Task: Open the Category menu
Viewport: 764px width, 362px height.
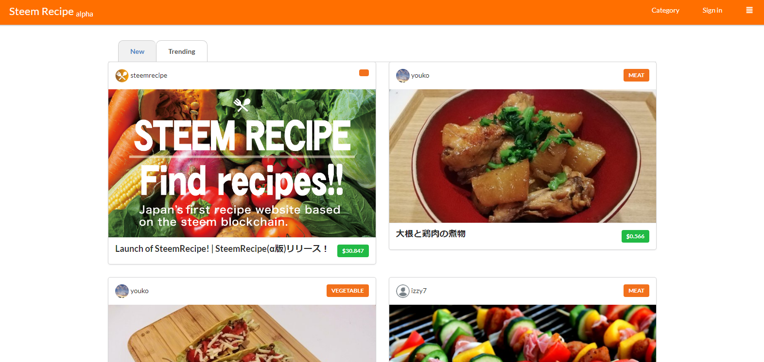Action: 665,10
